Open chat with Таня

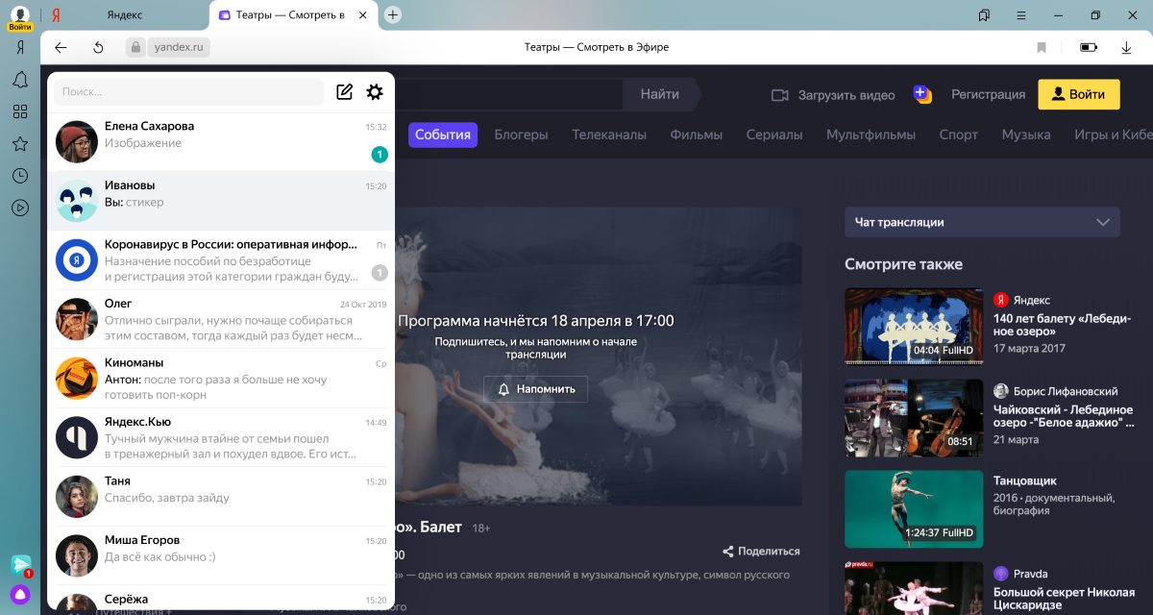[221, 497]
